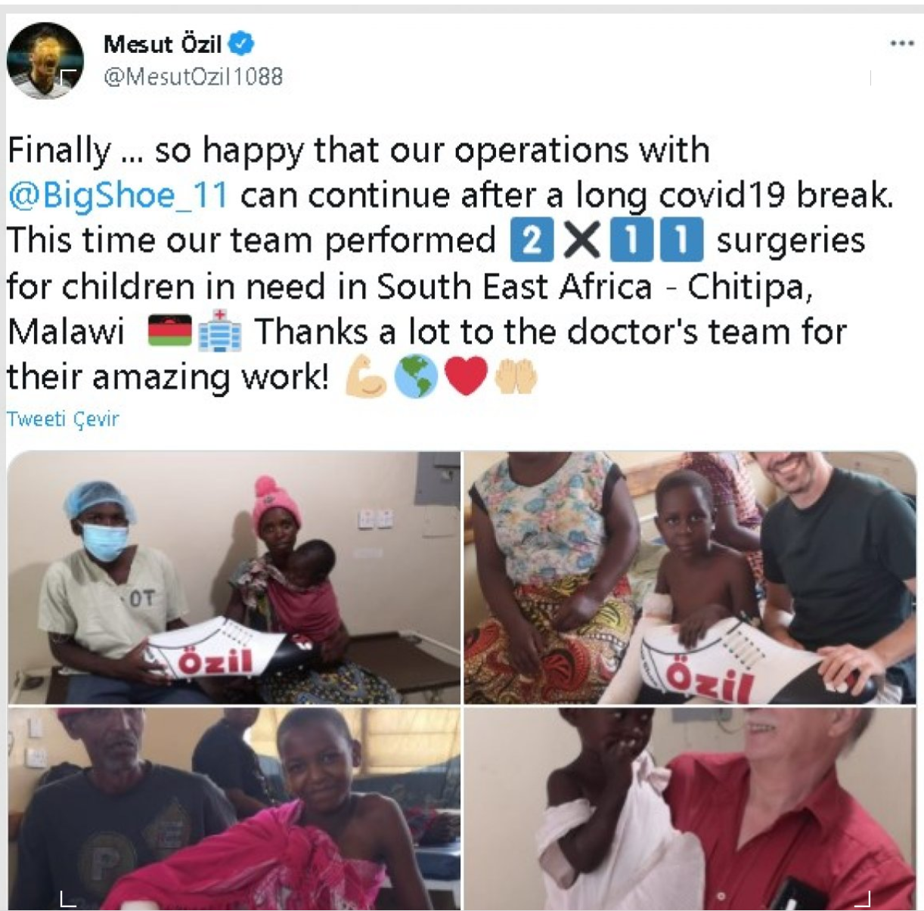Open the @BigShoe_11 mention link
Image resolution: width=924 pixels, height=911 pixels.
(117, 195)
